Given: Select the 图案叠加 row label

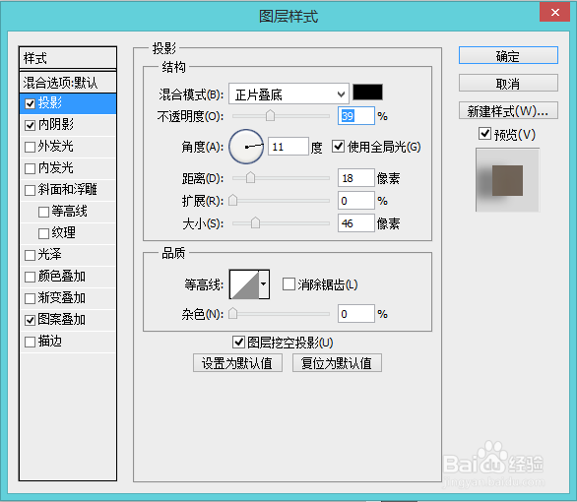Looking at the screenshot, I should (x=62, y=320).
